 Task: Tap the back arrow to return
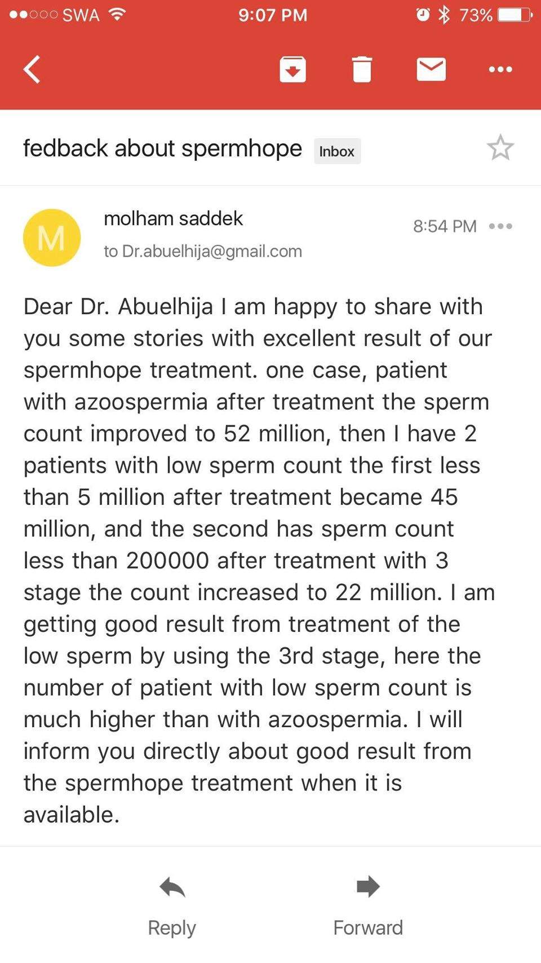point(32,69)
